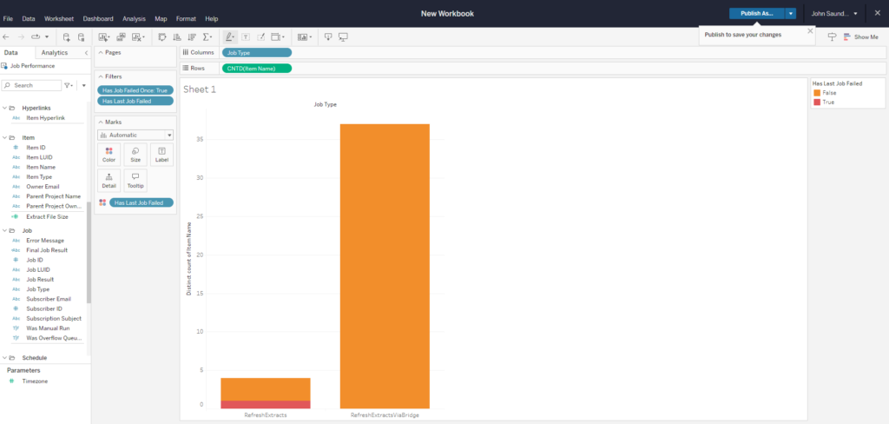
Task: Open the Dashboard menu
Action: (98, 19)
